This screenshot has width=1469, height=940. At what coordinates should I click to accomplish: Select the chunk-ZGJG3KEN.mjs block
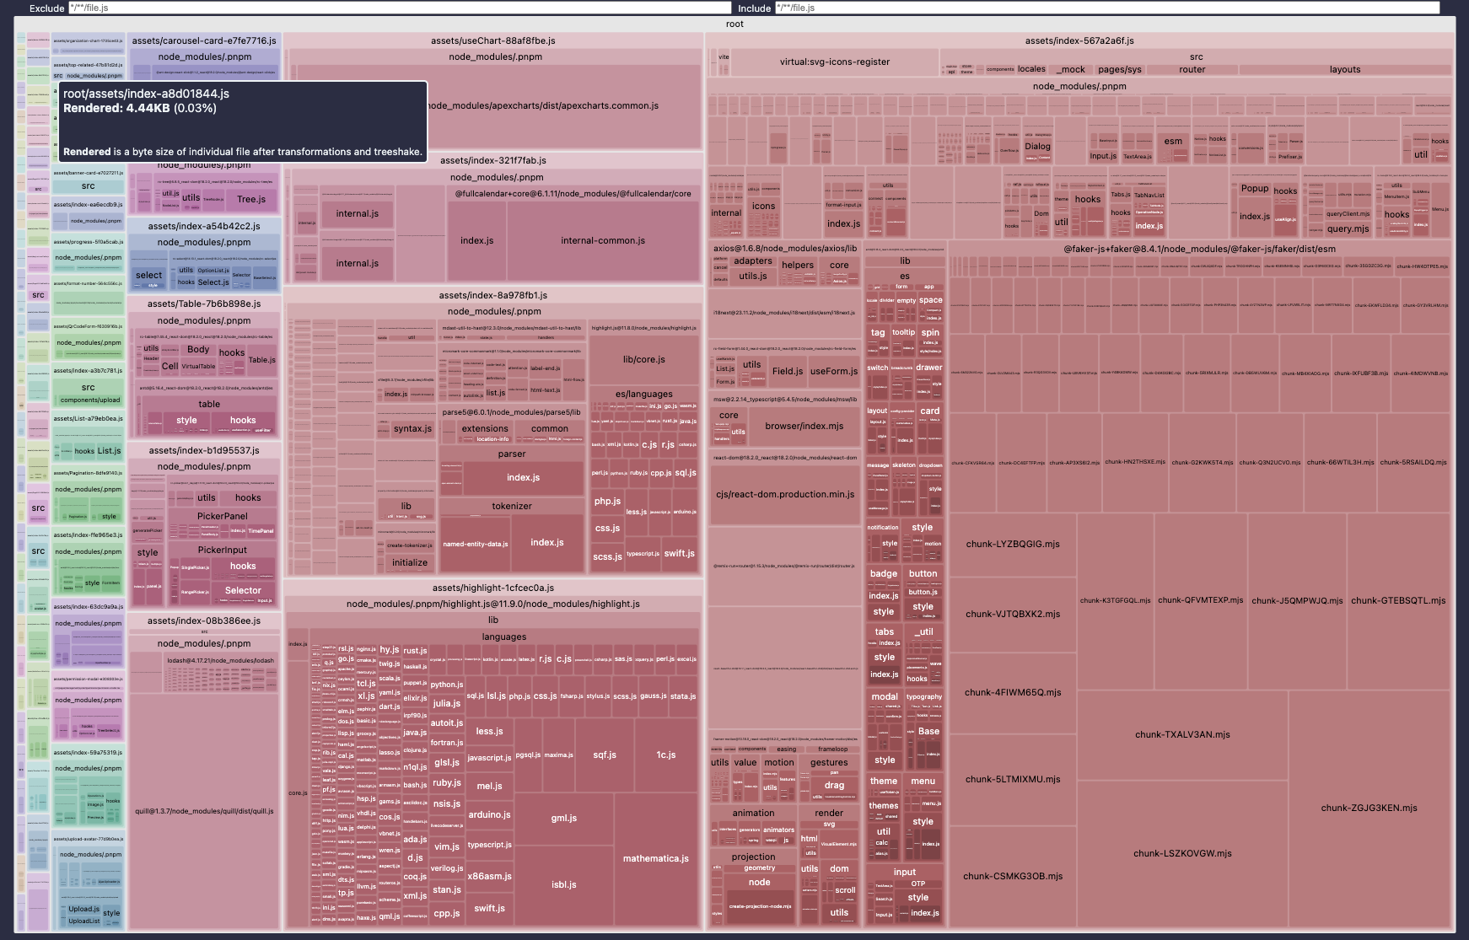point(1369,808)
